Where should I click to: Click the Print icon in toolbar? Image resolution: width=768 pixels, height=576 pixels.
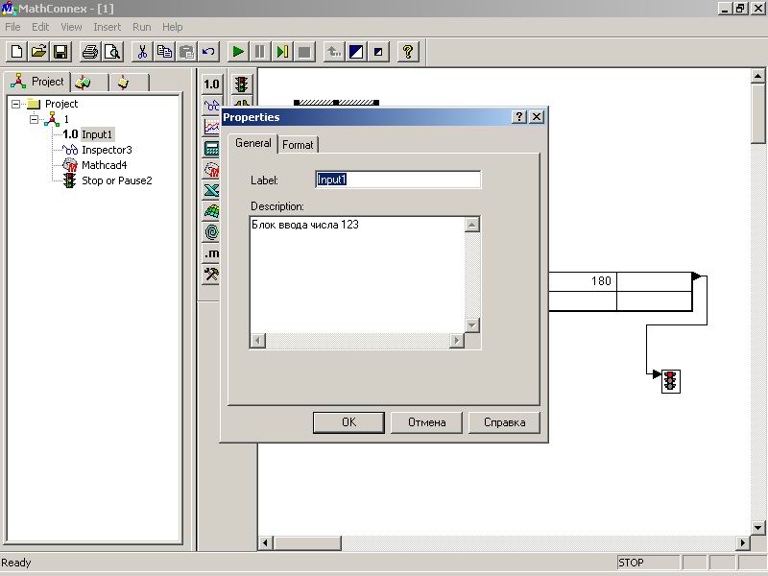pyautogui.click(x=90, y=52)
